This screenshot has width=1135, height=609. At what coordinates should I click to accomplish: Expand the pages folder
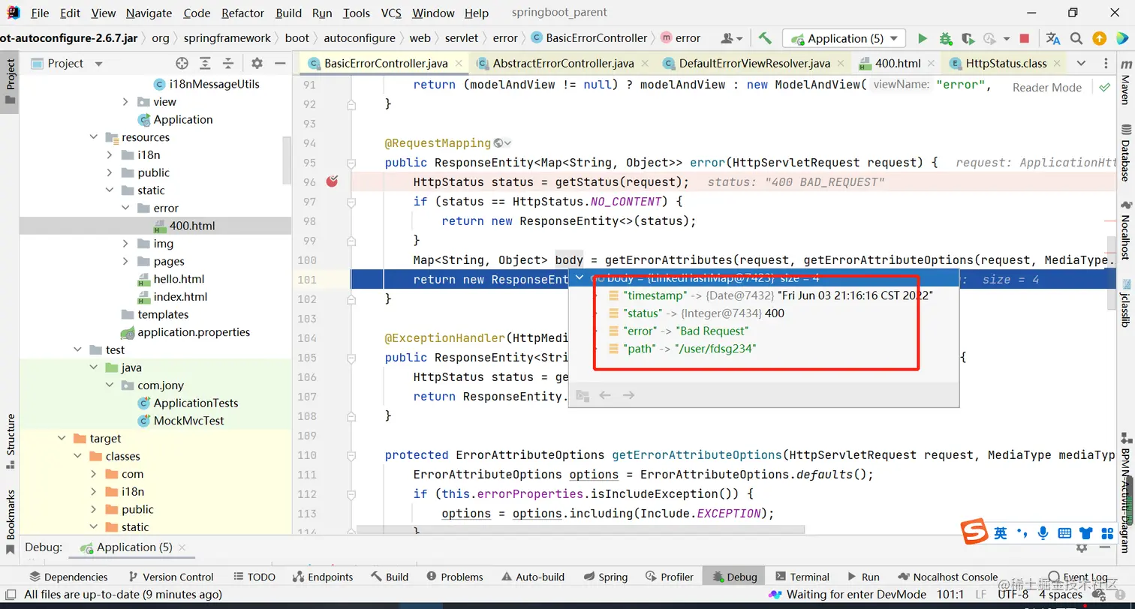[x=125, y=261]
